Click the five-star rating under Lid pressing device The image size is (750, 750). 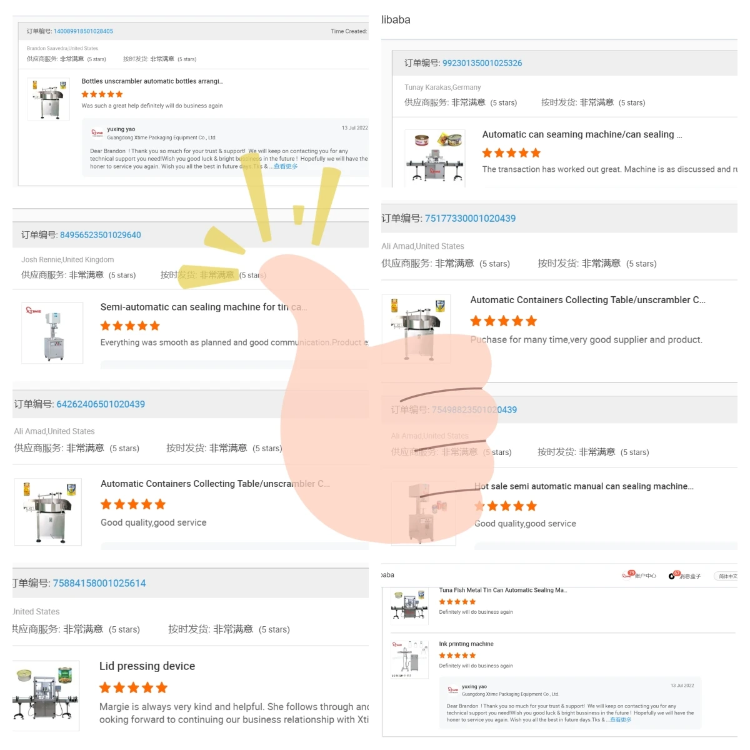(x=133, y=687)
